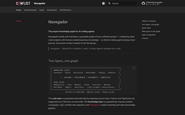Open the Getting Started tab
The height and width of the screenshot is (115, 185).
click(30, 10)
